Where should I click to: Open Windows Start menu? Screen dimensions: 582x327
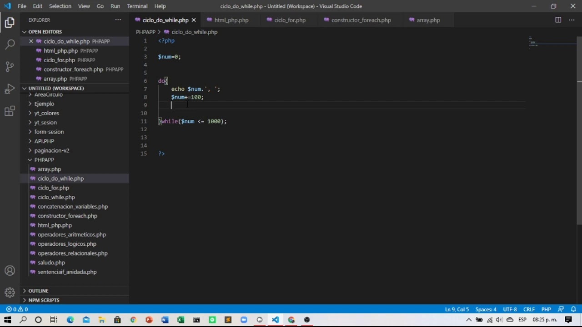pyautogui.click(x=8, y=320)
